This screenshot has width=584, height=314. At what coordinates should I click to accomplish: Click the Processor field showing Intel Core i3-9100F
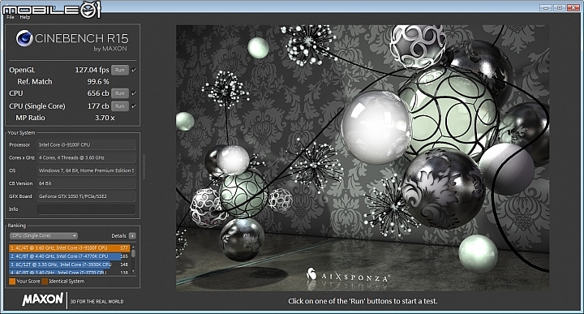pyautogui.click(x=87, y=145)
